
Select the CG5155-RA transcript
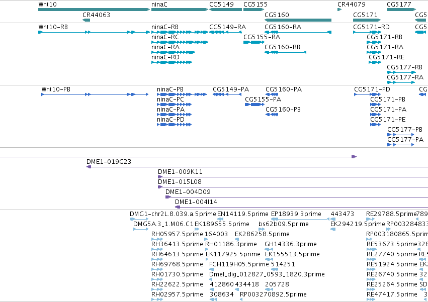pos(254,42)
